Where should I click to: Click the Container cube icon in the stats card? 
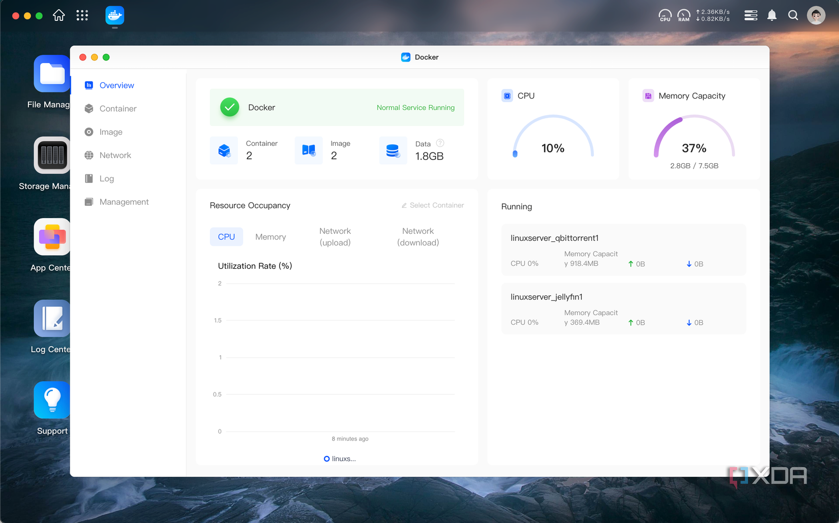(224, 150)
